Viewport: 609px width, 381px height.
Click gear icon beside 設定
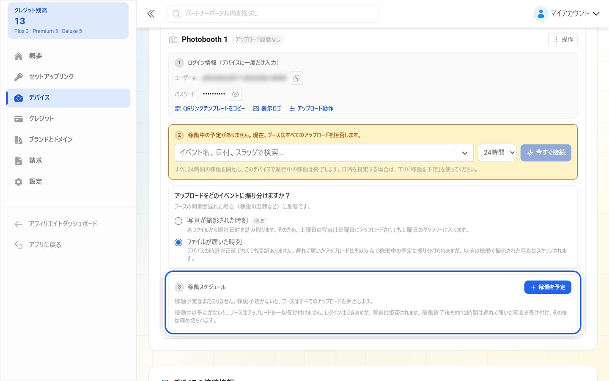pos(19,182)
